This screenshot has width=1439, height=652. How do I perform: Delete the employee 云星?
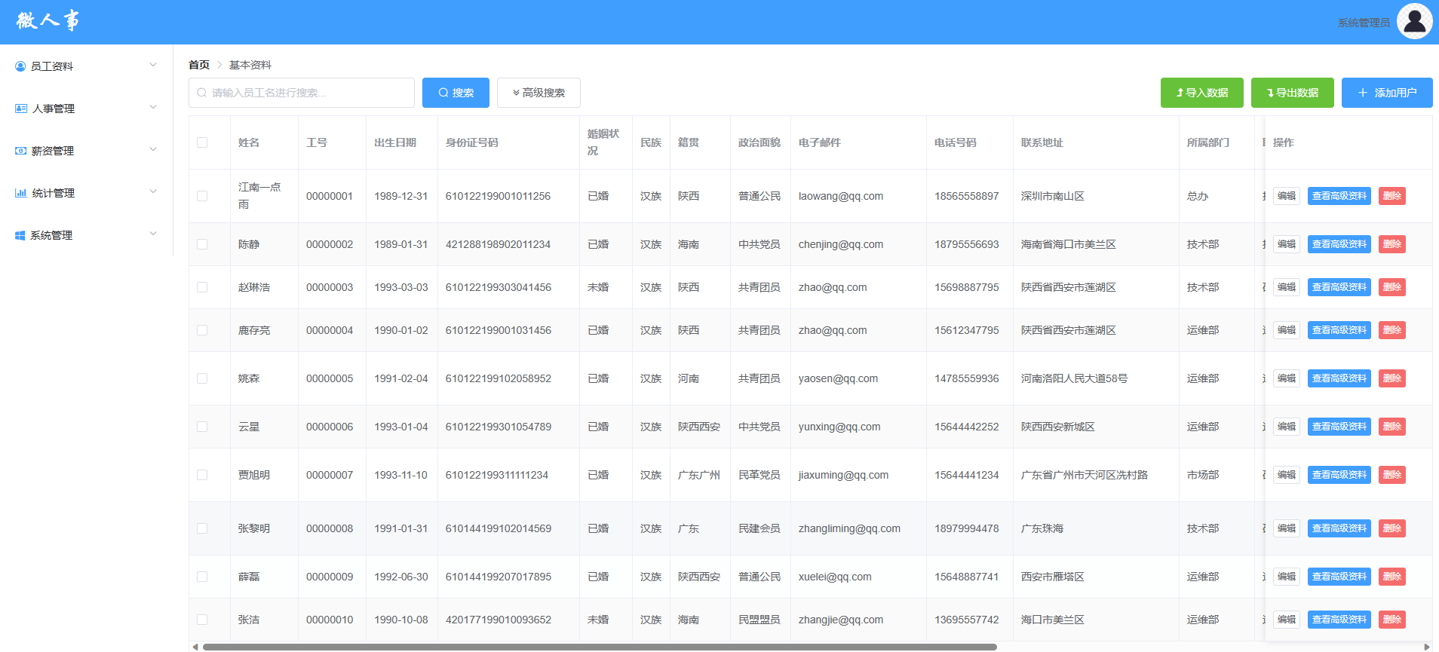pyautogui.click(x=1392, y=427)
